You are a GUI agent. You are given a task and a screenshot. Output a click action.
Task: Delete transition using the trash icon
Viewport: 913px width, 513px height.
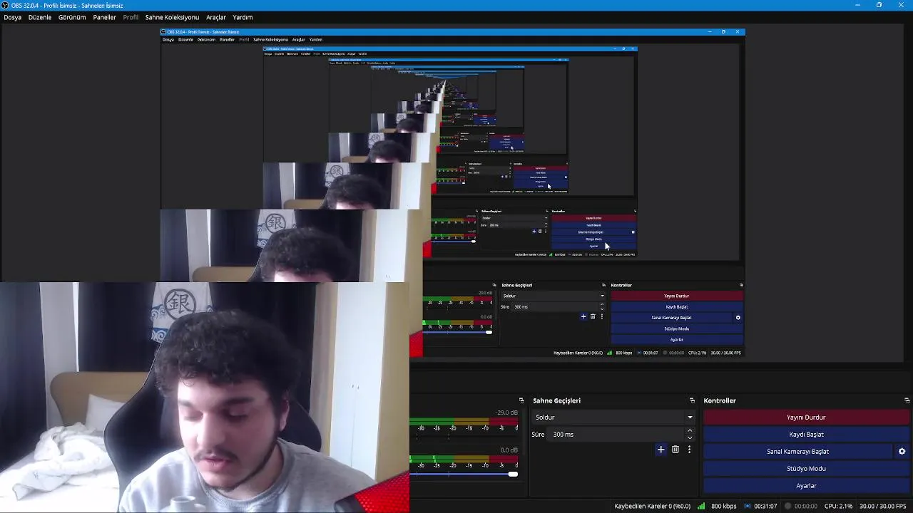coord(675,450)
